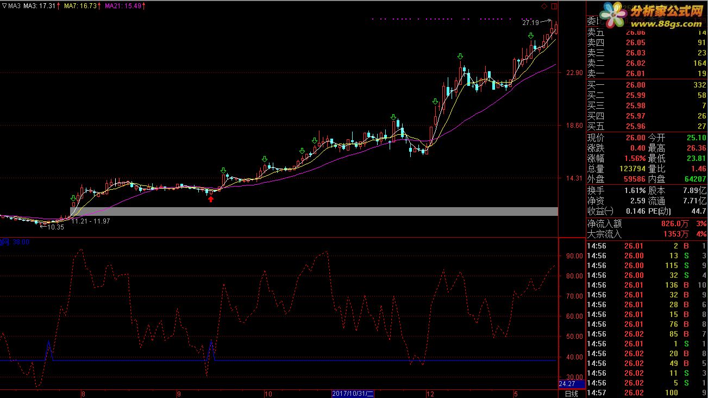Click the 今开 25.10 opening price
Screen dimensions: 708x398
tap(696, 138)
